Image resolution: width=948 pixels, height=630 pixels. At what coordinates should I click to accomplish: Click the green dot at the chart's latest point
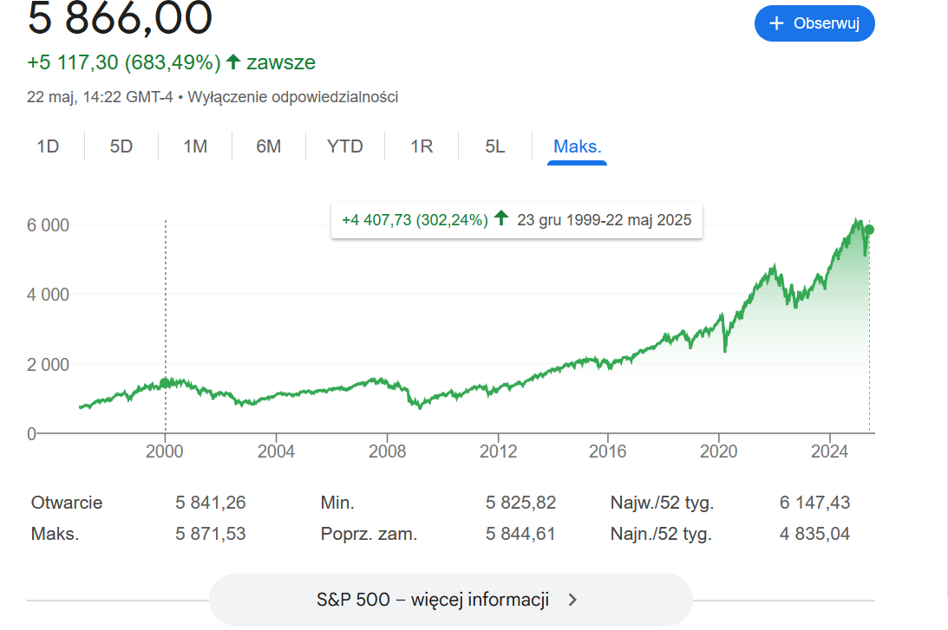[x=869, y=230]
